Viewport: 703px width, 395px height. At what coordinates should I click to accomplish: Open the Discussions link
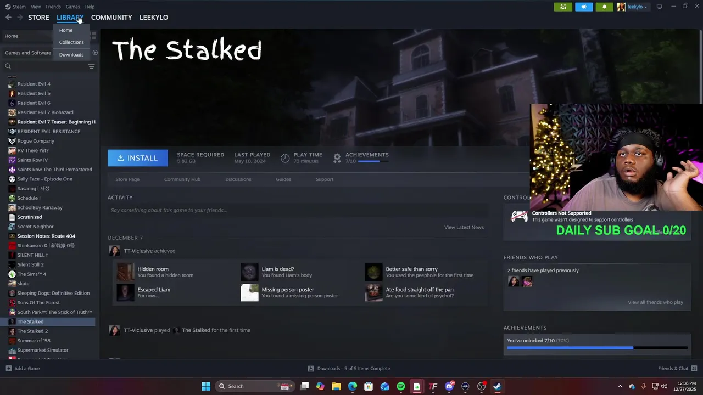238,179
